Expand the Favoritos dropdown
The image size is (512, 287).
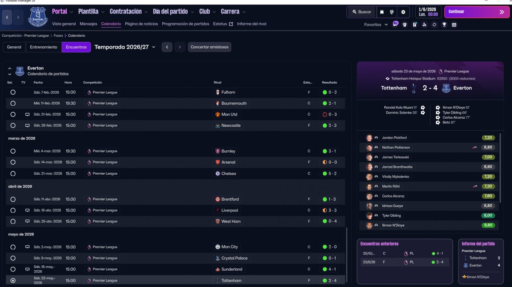point(376,25)
